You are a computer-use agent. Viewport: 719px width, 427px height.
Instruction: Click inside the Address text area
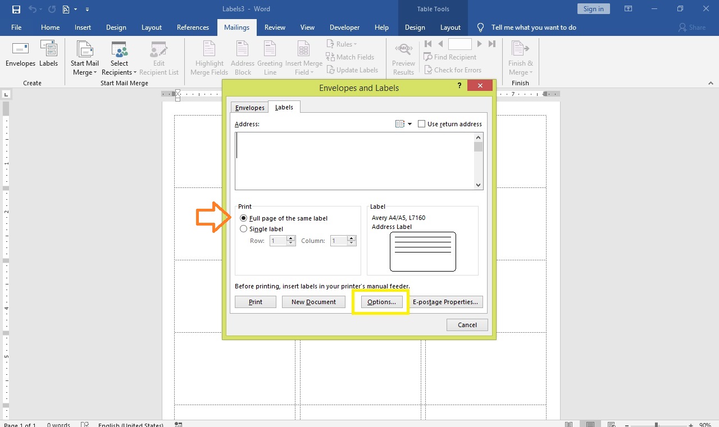click(x=354, y=160)
